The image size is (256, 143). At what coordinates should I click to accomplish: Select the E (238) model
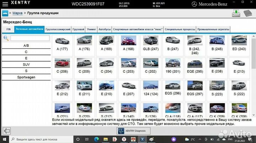coord(217,68)
